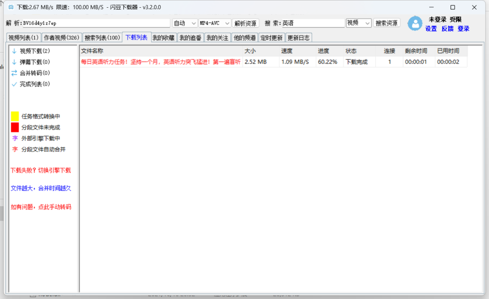Screen dimensions: 489x299
Task: Open the MP4-AVC format dropdown
Action: pyautogui.click(x=214, y=22)
